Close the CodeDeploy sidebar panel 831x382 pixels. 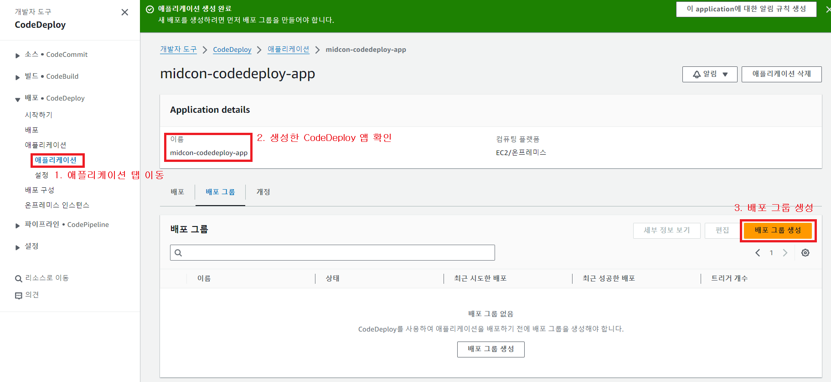coord(124,12)
